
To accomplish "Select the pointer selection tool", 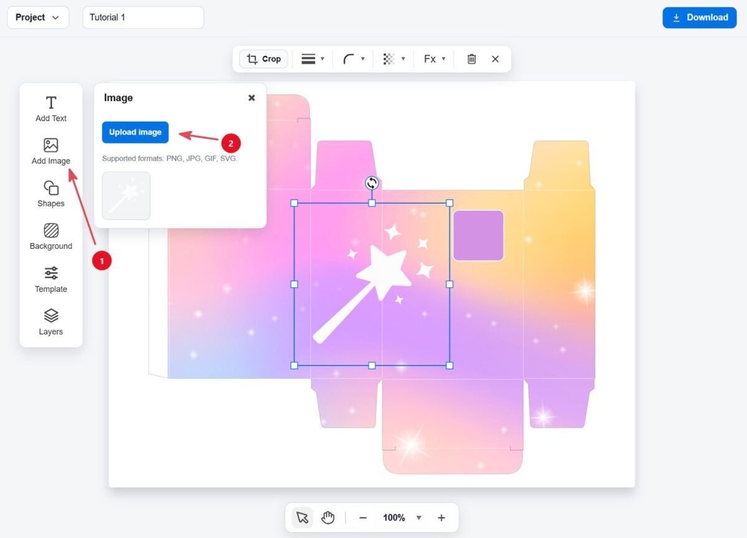I will tap(303, 517).
